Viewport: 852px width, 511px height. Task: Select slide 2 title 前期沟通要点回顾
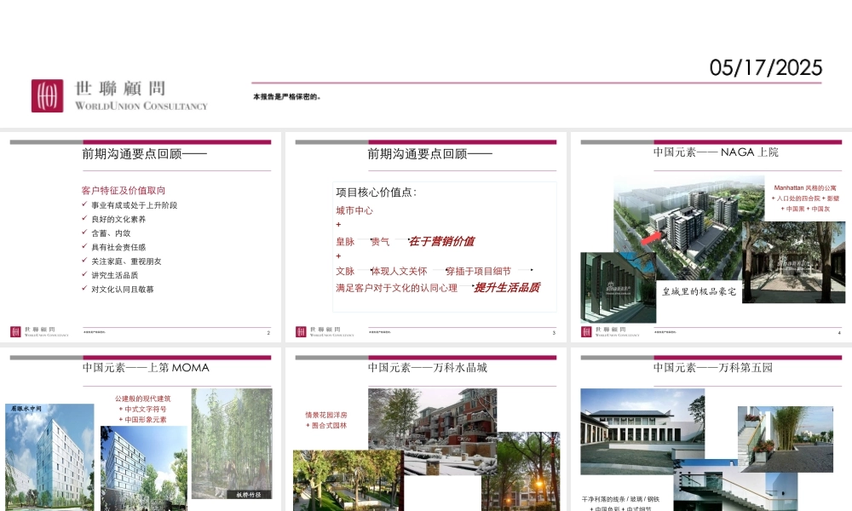(144, 154)
